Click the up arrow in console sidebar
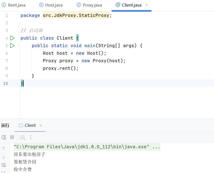 [4, 149]
